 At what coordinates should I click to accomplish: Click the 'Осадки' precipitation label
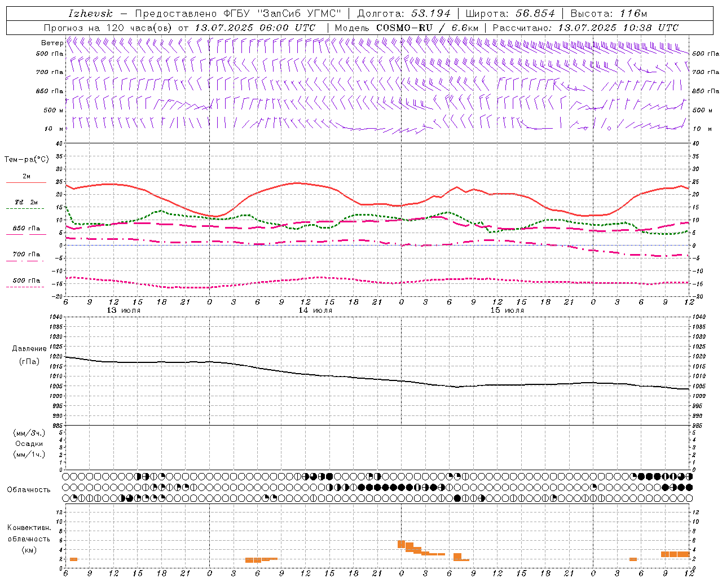tap(29, 444)
